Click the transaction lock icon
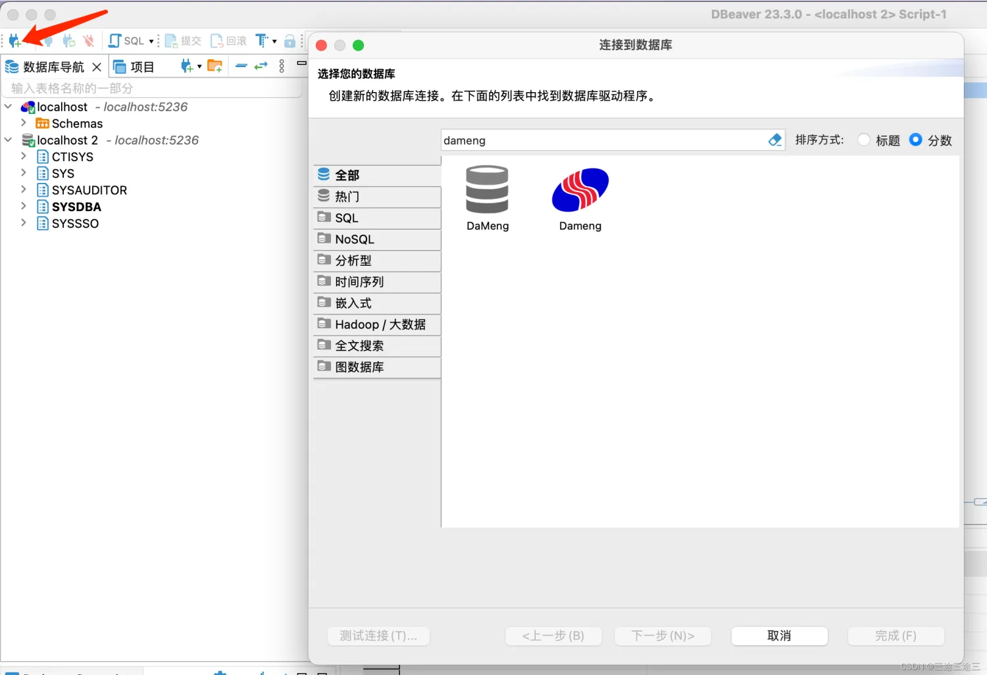Viewport: 987px width, 675px height. point(290,40)
